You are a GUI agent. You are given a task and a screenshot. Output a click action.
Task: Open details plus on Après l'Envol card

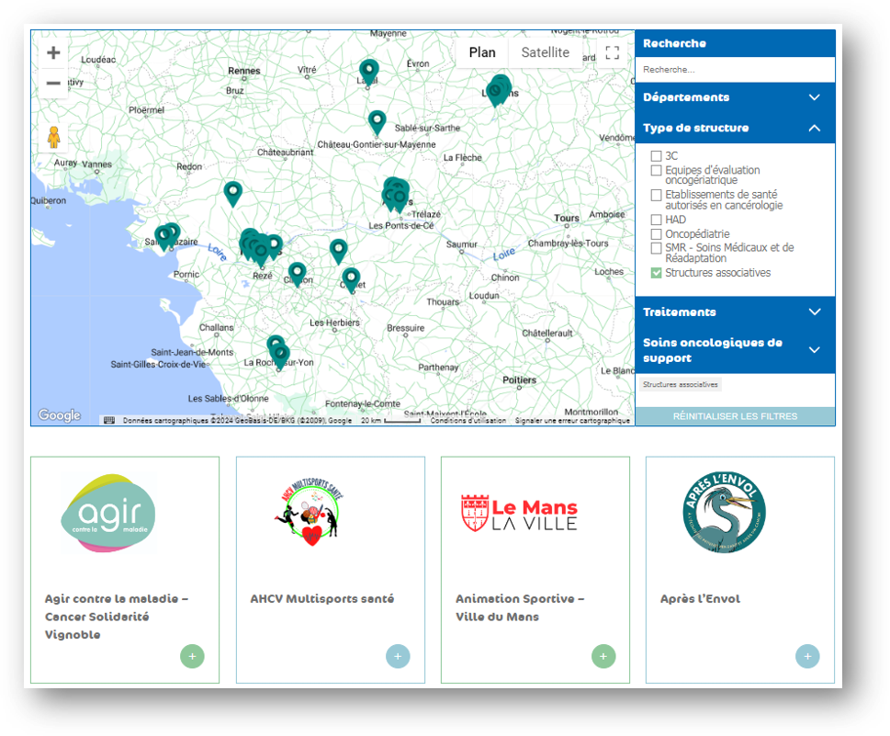(807, 656)
